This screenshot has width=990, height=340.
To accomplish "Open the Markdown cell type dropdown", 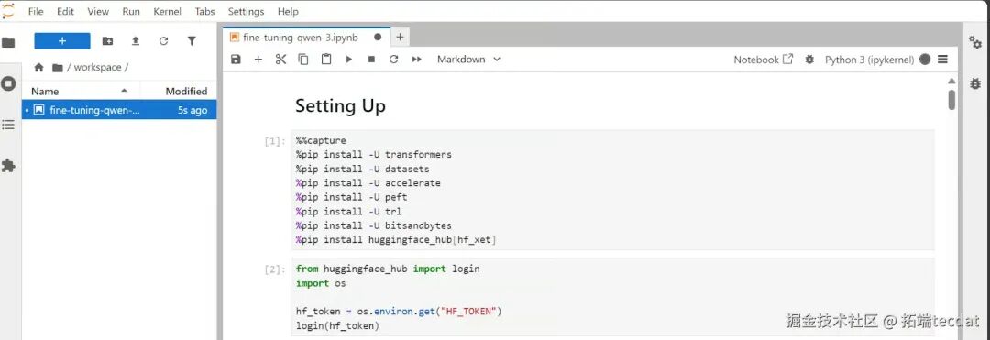I will [468, 60].
